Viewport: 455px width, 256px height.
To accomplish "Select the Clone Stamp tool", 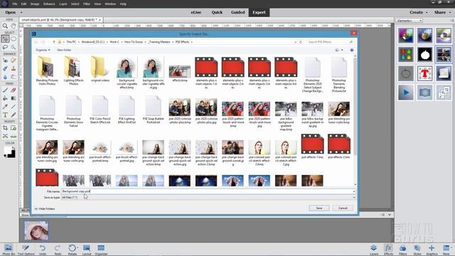I will pyautogui.click(x=14, y=68).
